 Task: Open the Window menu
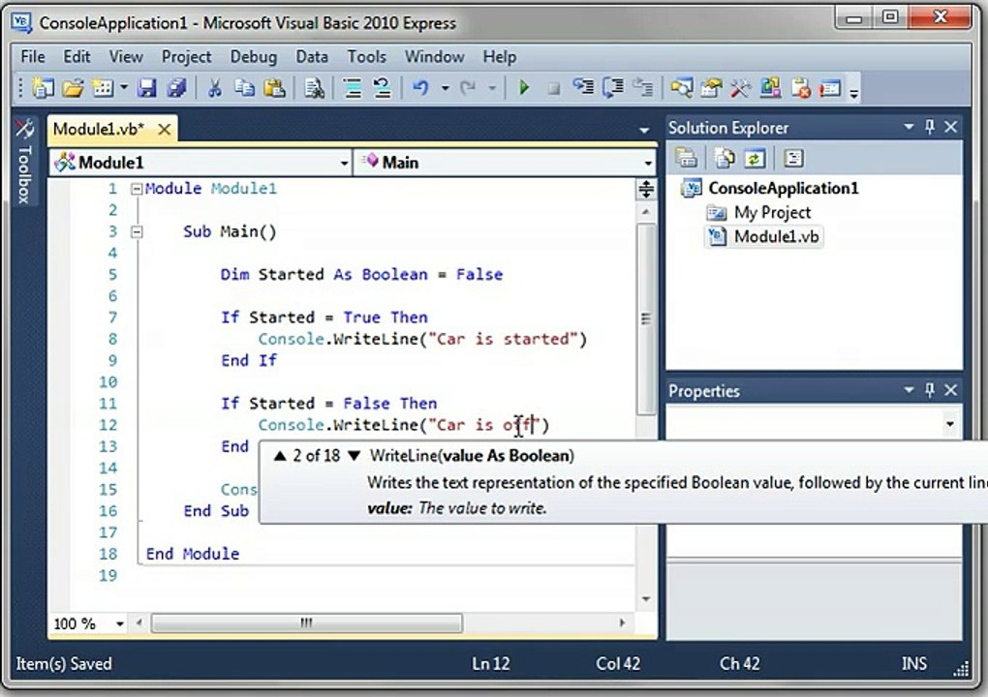(435, 57)
